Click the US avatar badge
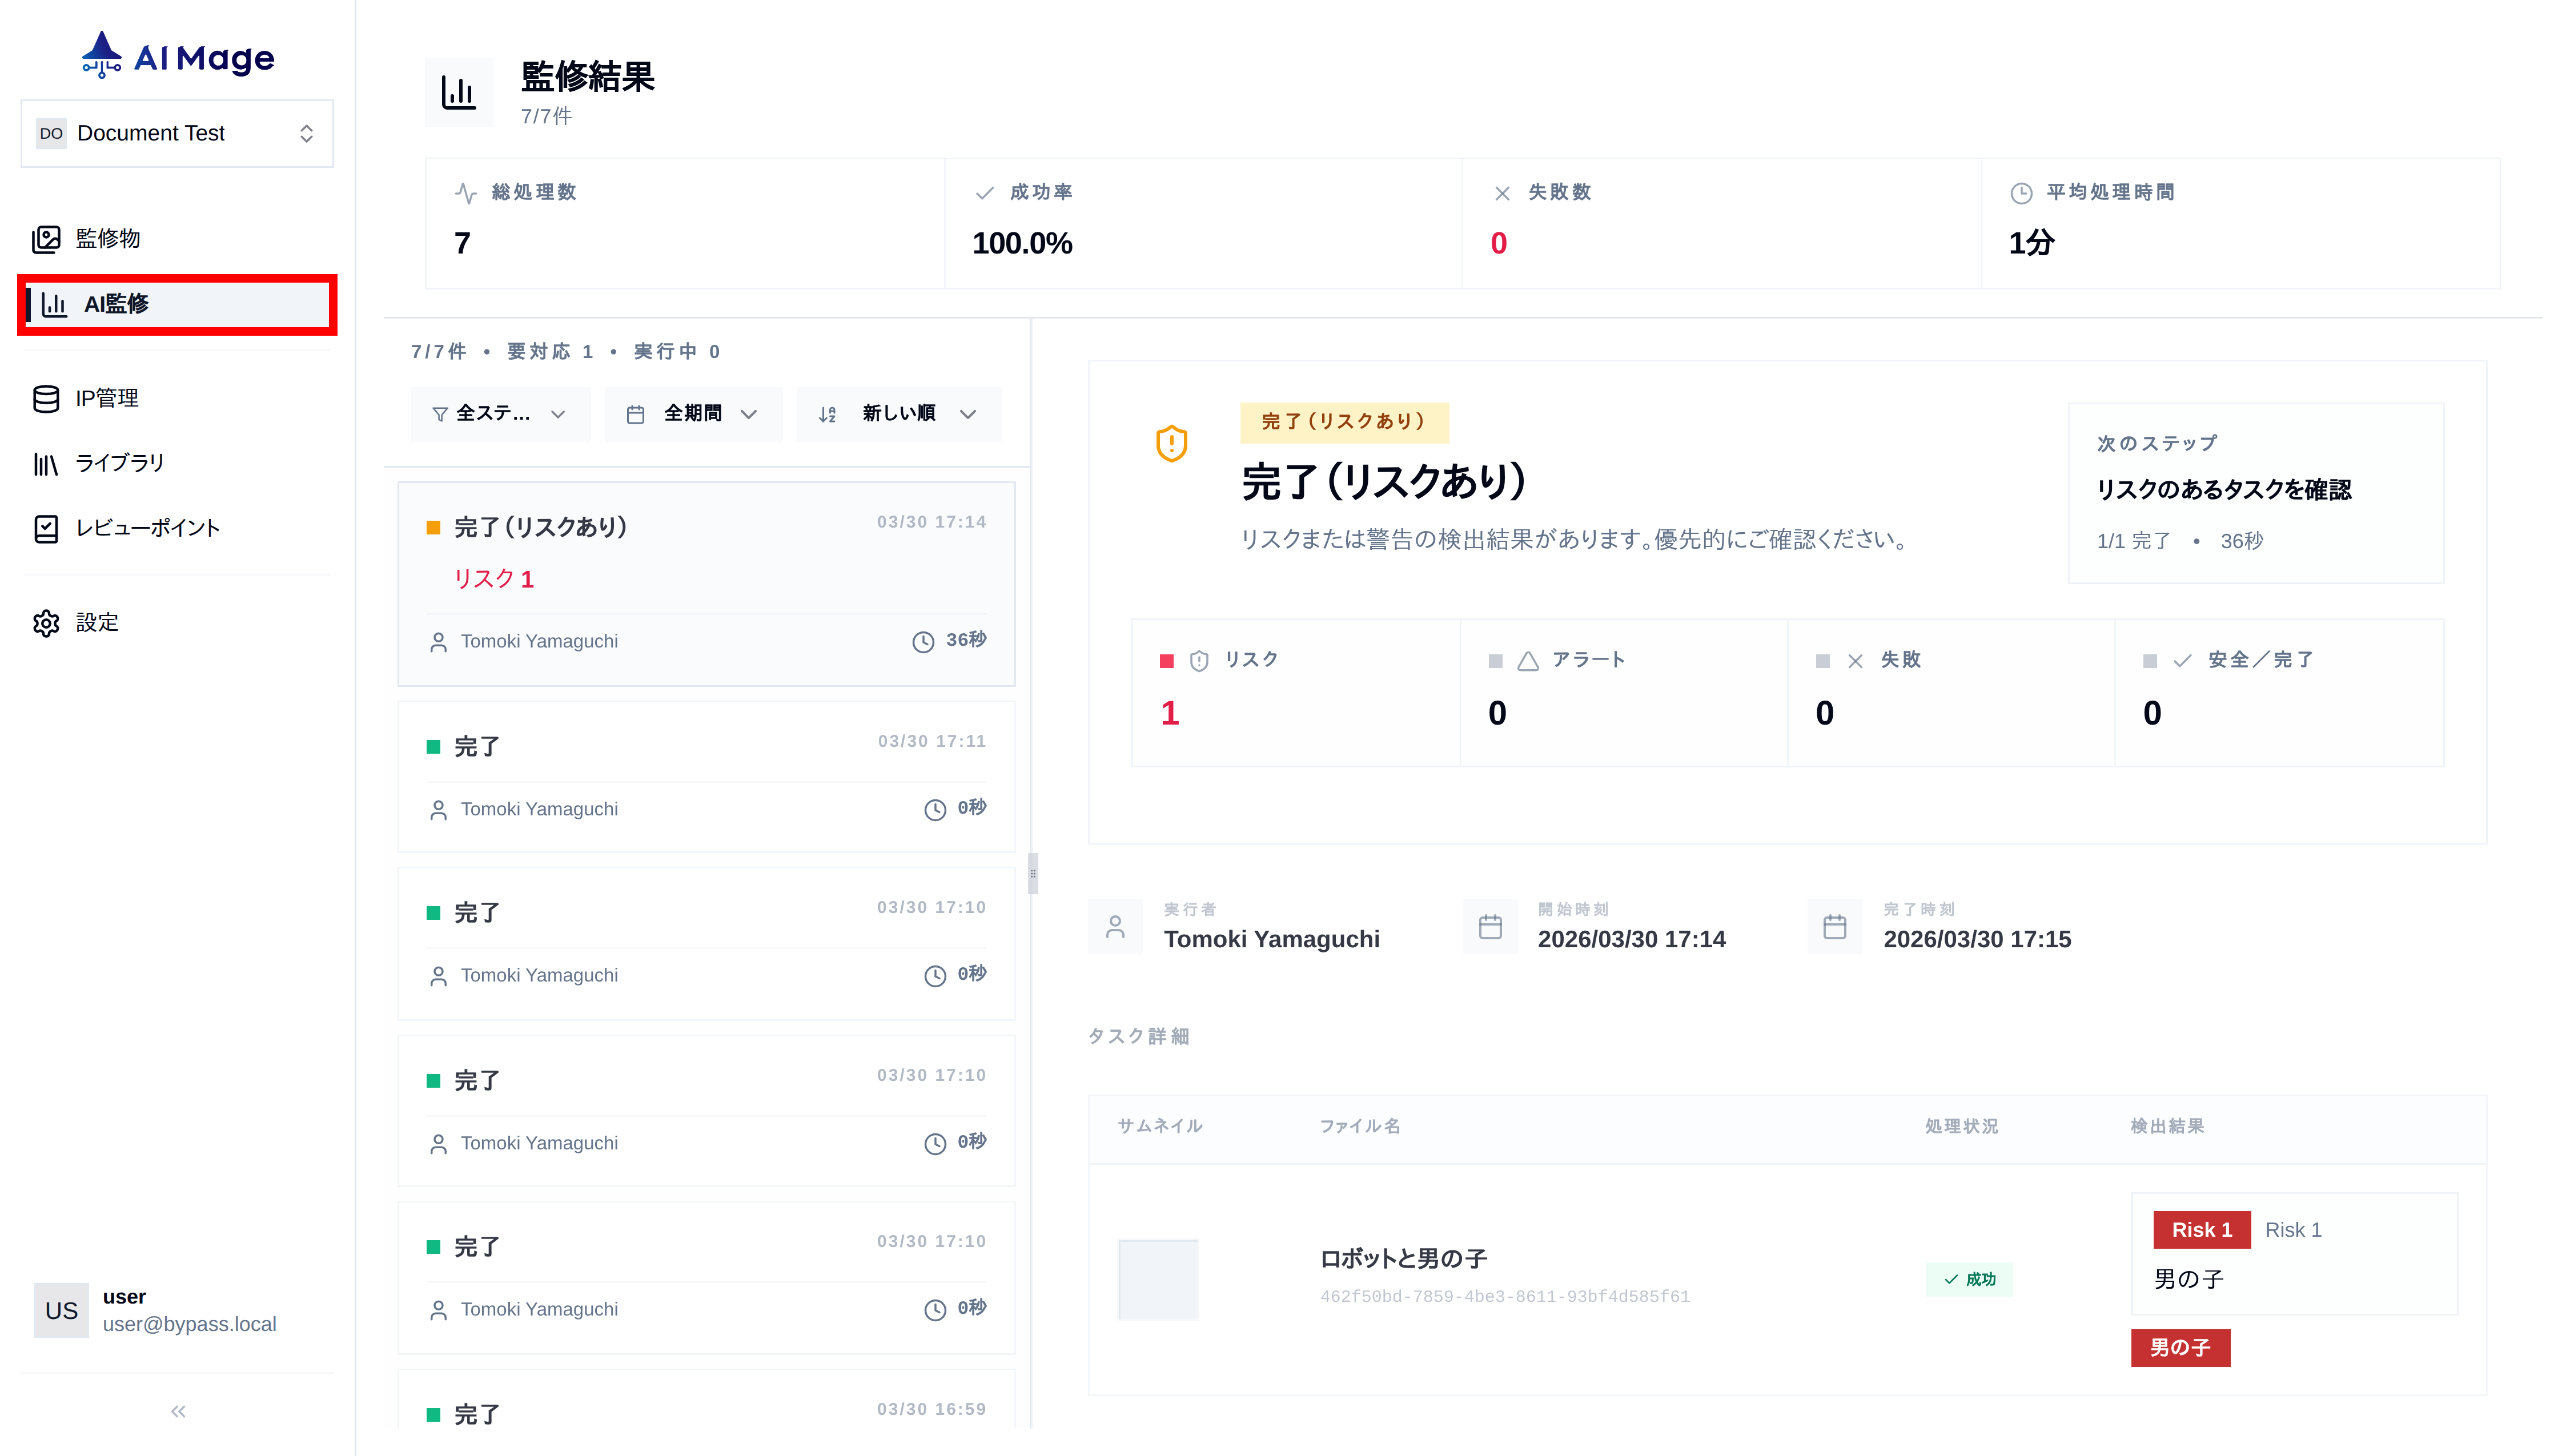Screen dimensions: 2570x1456 click(x=61, y=1310)
